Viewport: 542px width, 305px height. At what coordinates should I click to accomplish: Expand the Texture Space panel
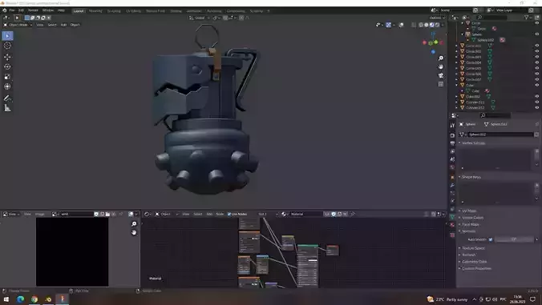473,248
